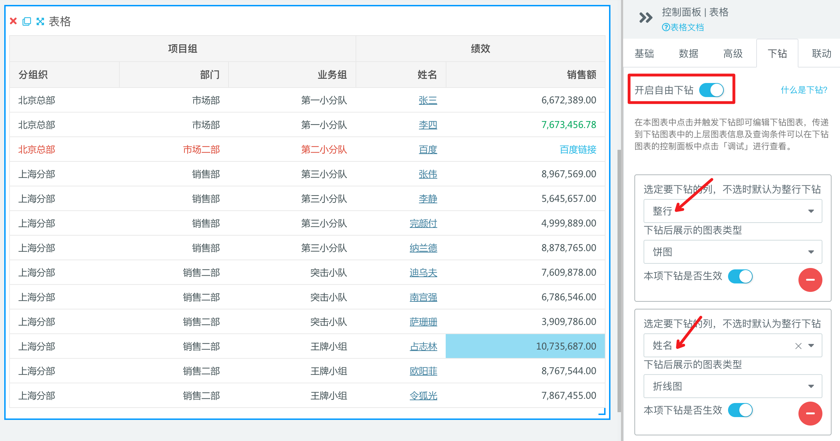
Task: Click the 欧阳菲 name link
Action: 423,371
